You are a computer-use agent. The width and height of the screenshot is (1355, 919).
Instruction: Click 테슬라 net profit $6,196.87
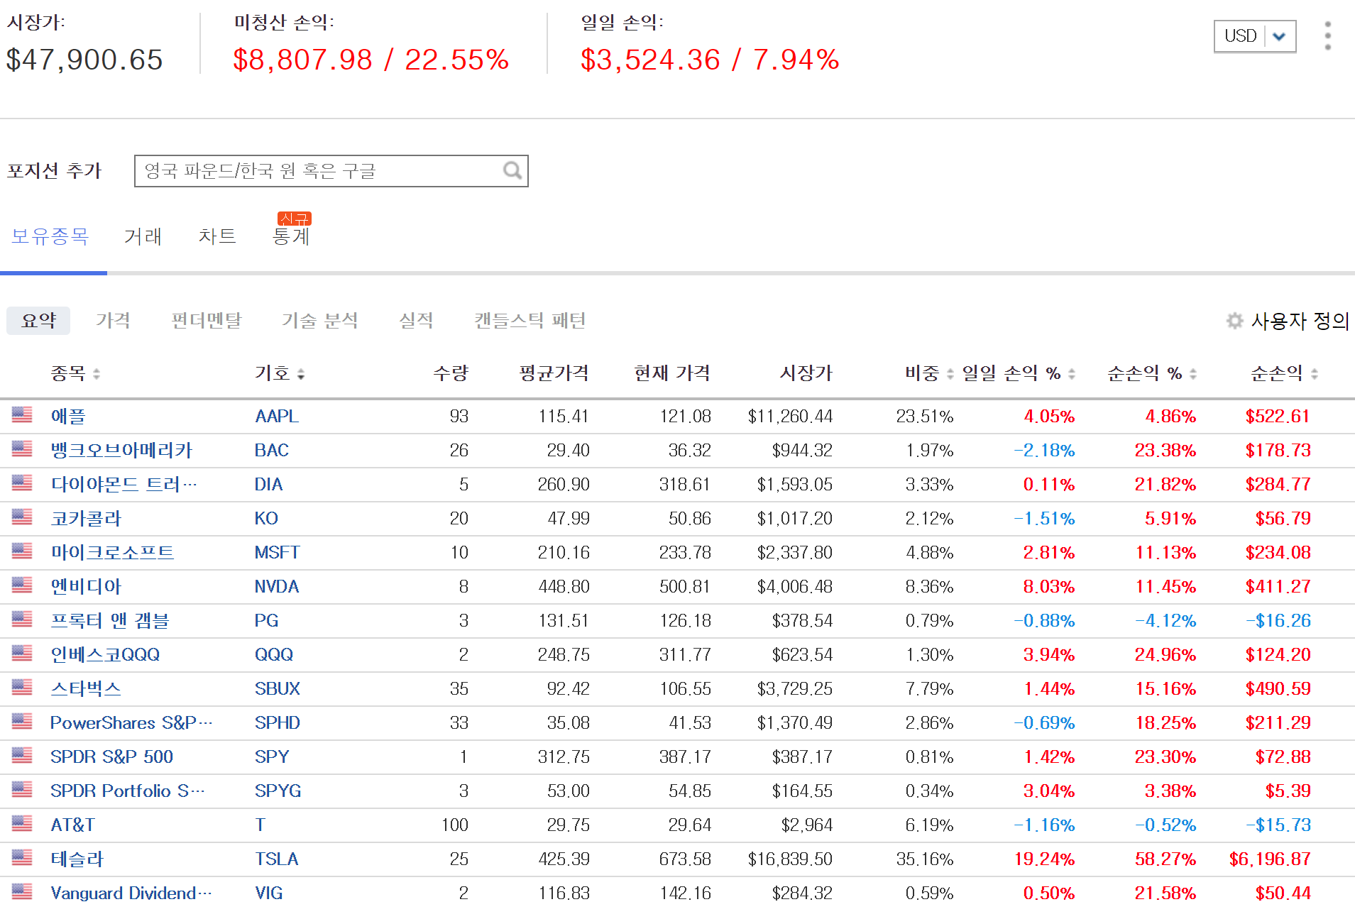click(1270, 859)
